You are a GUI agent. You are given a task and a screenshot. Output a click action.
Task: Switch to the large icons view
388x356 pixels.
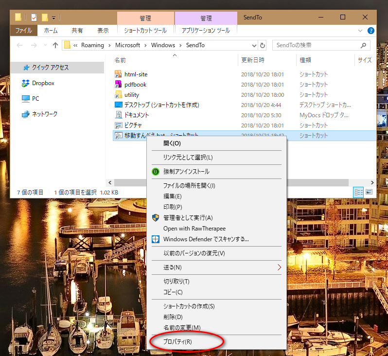click(x=369, y=192)
